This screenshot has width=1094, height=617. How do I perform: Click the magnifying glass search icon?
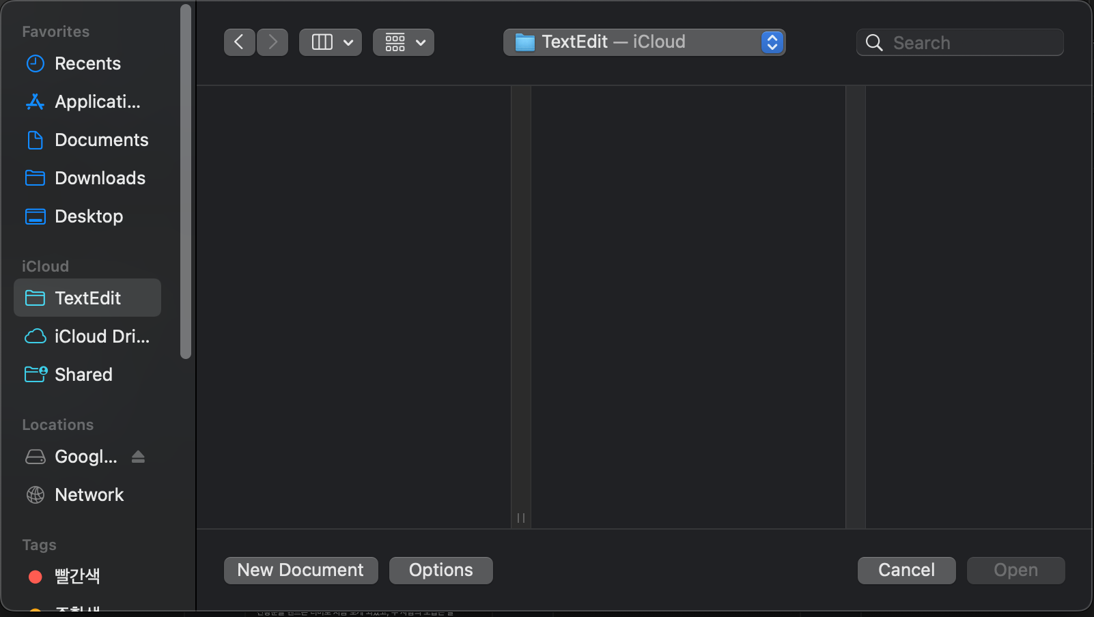(874, 42)
